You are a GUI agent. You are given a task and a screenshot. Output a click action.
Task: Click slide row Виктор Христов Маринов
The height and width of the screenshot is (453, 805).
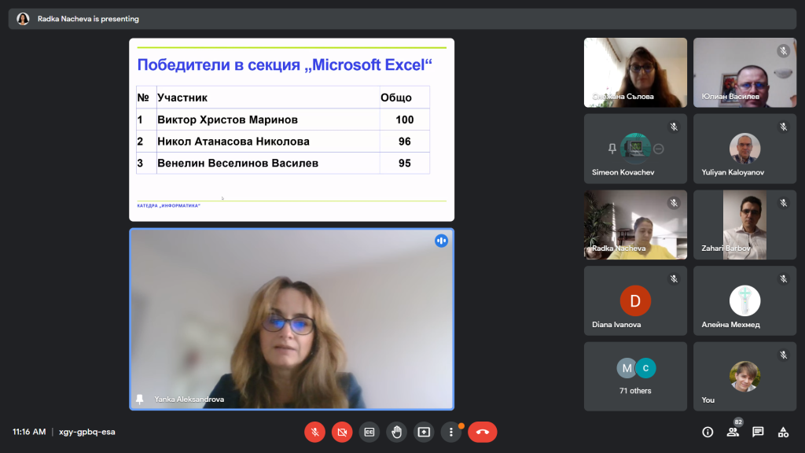point(283,120)
